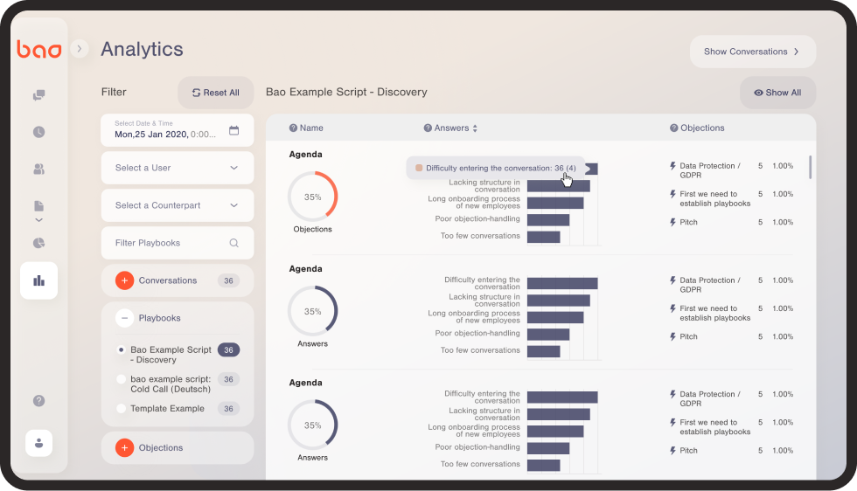Open the documents icon in sidebar
This screenshot has height=491, width=857.
coord(38,206)
